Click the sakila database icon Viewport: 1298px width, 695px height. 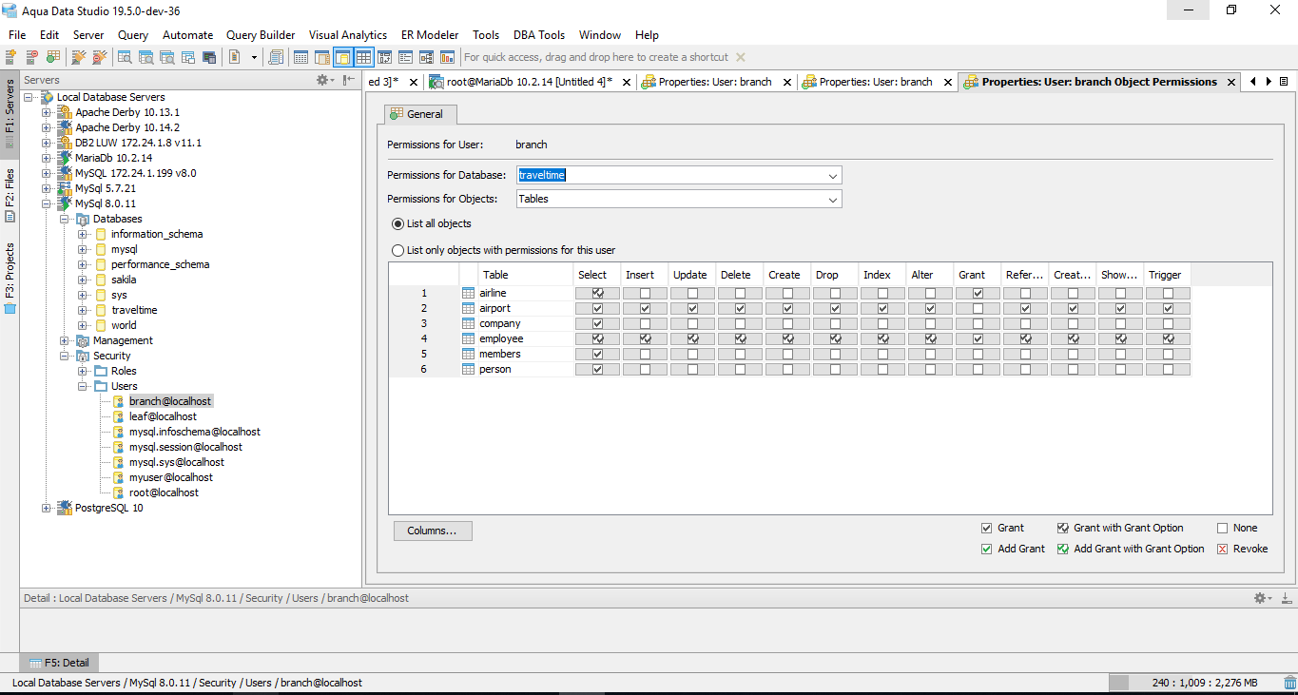pos(100,280)
